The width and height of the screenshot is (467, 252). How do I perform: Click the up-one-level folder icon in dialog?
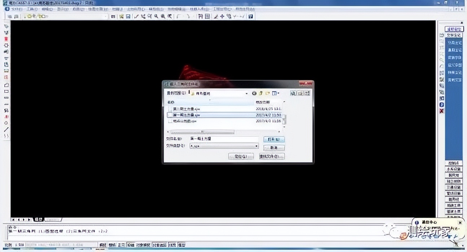coord(261,93)
